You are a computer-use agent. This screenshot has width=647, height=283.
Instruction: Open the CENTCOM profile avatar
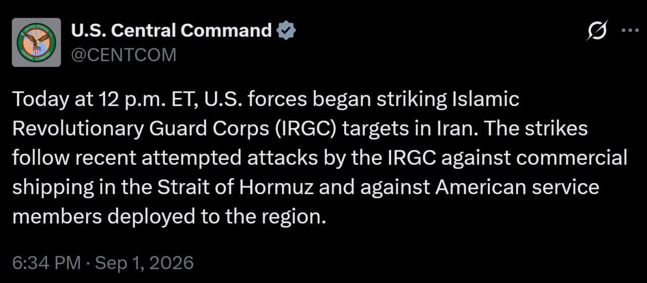[36, 42]
